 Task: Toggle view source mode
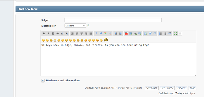click(x=180, y=34)
